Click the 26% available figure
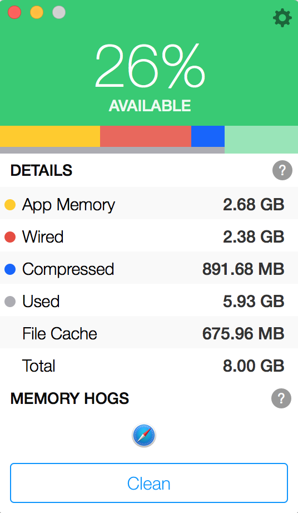 (x=150, y=66)
